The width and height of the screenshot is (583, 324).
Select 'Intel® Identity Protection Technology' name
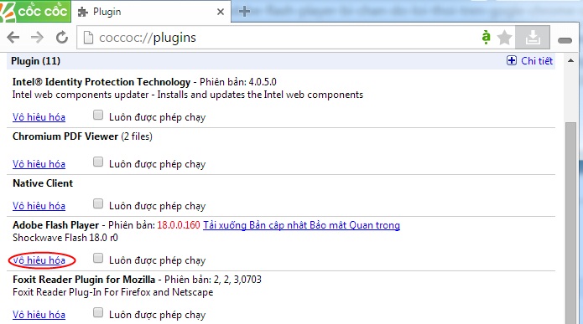[102, 82]
